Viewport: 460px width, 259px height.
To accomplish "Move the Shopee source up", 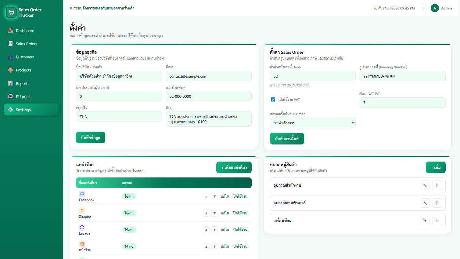I will [207, 213].
